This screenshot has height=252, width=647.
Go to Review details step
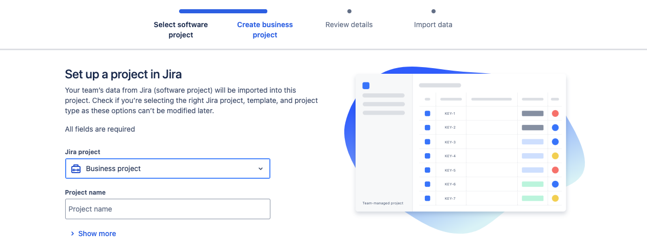coord(349,25)
